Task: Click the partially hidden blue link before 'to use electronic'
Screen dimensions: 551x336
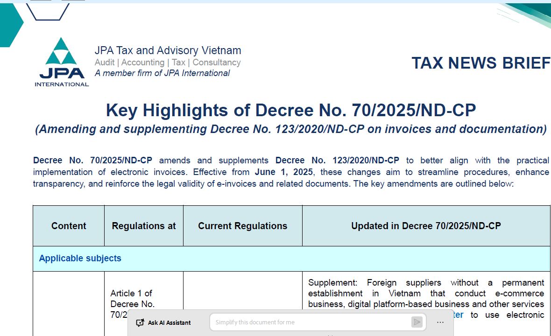Action: [x=458, y=315]
